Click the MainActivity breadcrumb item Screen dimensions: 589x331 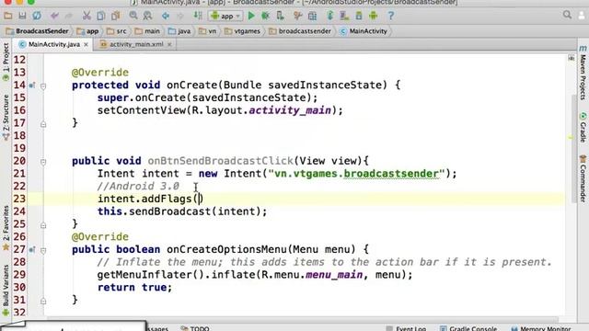coord(364,31)
